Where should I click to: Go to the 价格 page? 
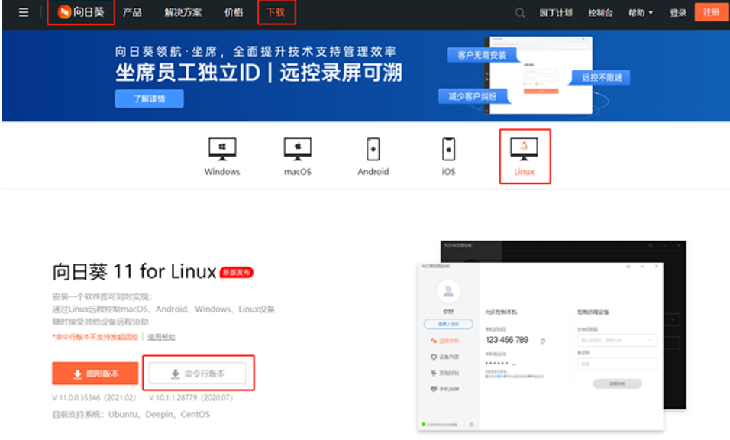click(234, 12)
